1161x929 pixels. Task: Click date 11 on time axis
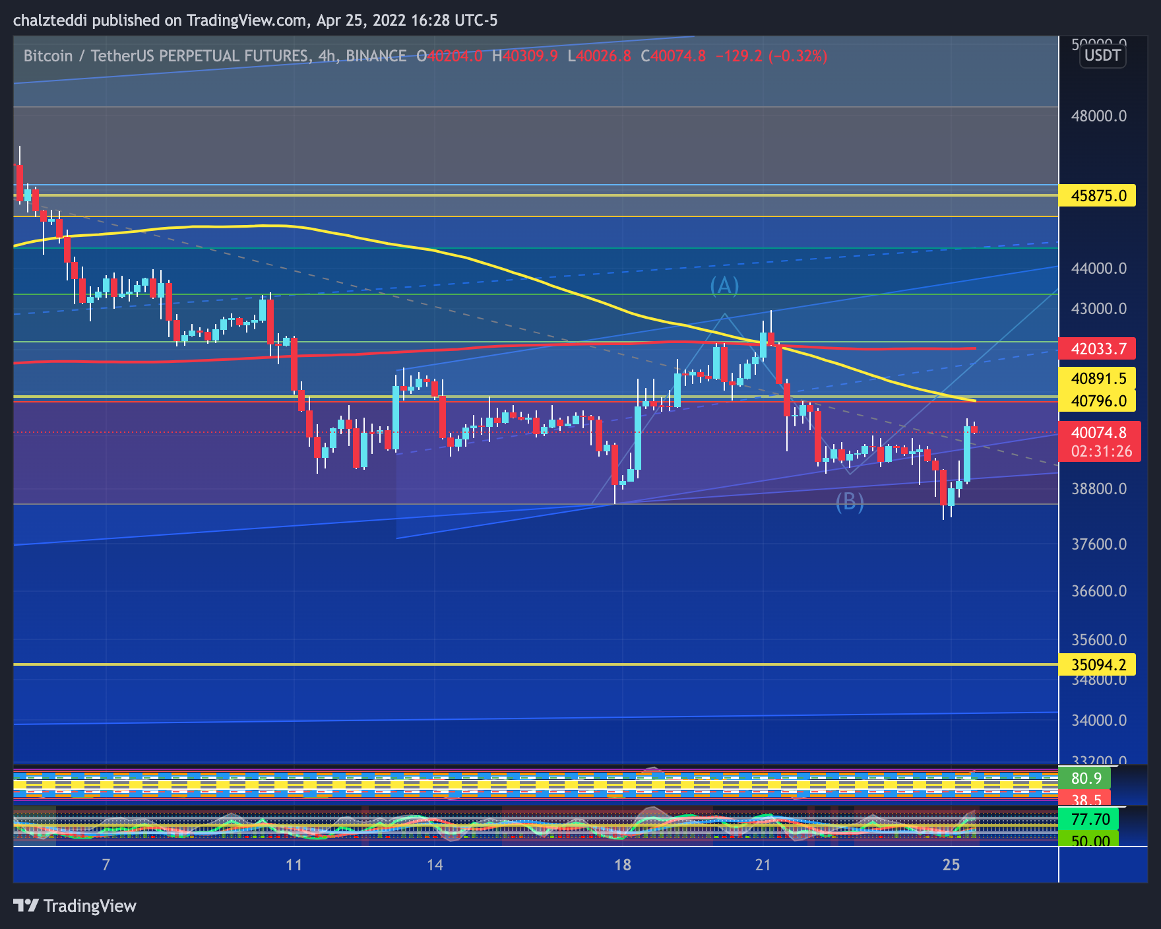point(294,865)
